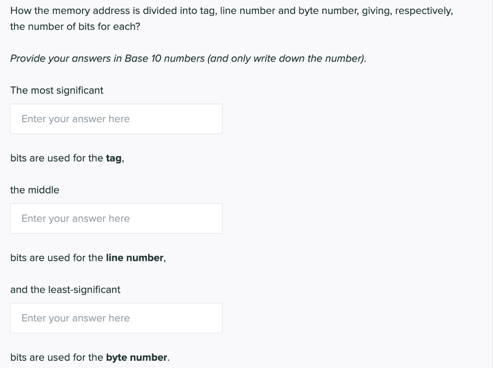Click the placeholder text 'Enter your answer here'
Screen dimensions: 493x368
75,118
